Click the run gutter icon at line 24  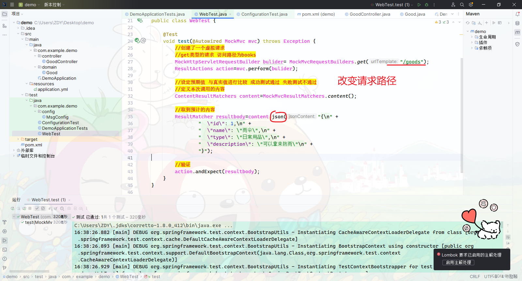(137, 41)
